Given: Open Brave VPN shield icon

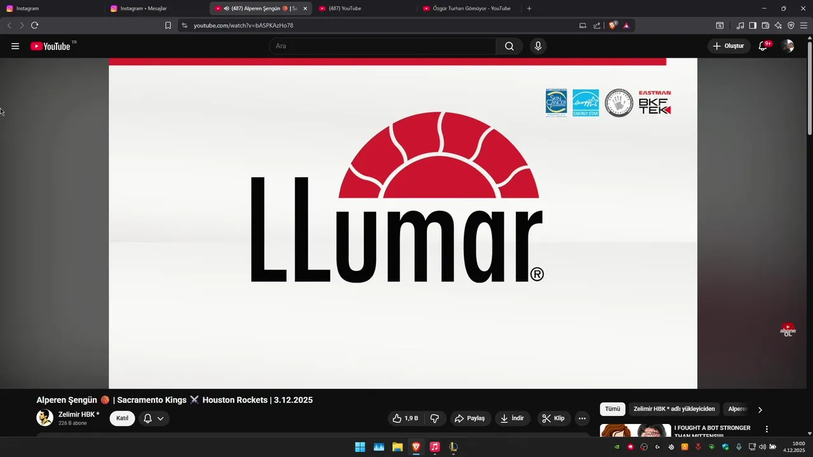Looking at the screenshot, I should 791,25.
